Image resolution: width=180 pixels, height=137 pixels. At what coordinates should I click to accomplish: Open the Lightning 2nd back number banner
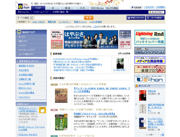(150, 37)
